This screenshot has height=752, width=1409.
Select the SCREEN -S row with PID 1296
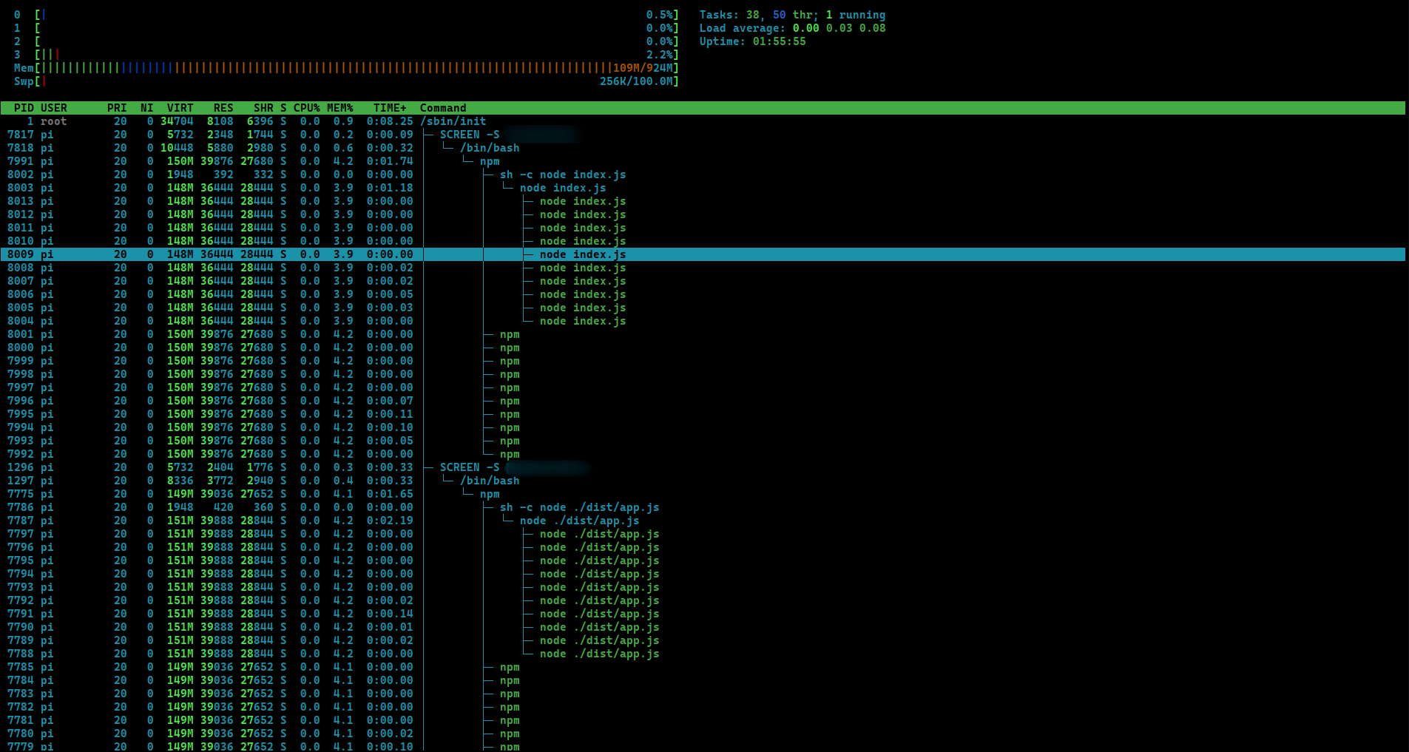[703, 467]
